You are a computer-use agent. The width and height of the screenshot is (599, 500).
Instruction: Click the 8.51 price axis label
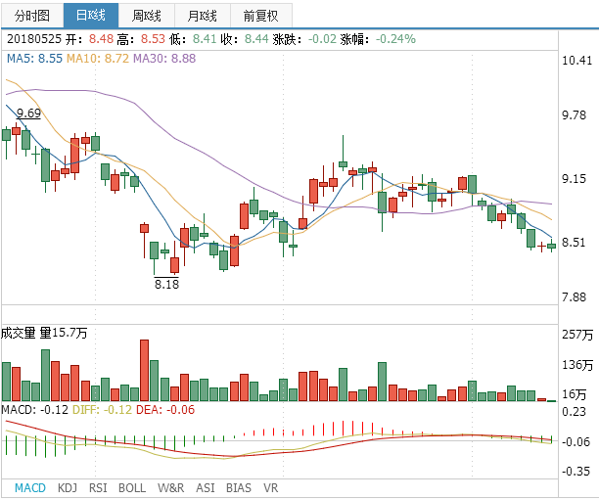[574, 242]
